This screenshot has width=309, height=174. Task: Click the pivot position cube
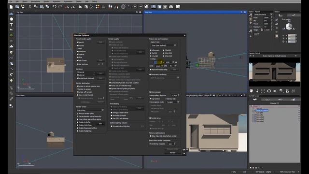(289, 26)
